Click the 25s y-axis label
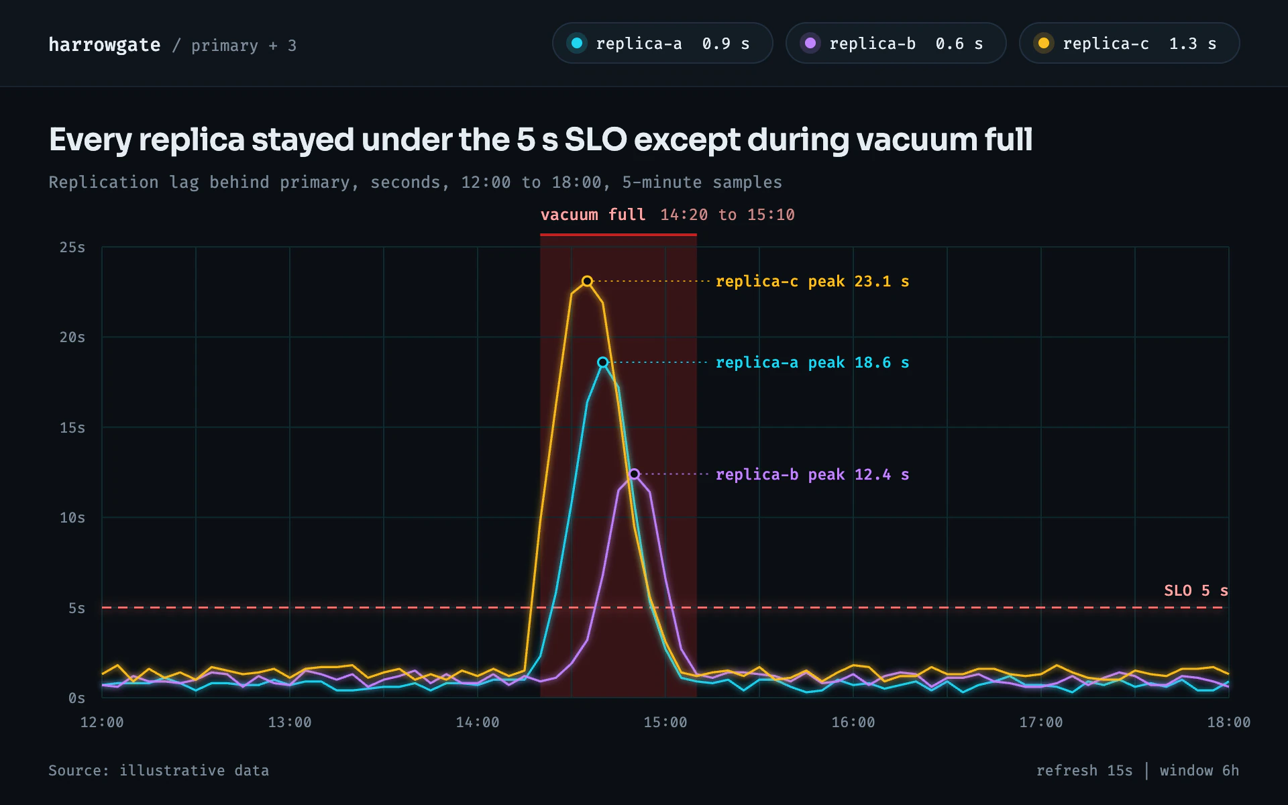The height and width of the screenshot is (805, 1288). point(72,248)
